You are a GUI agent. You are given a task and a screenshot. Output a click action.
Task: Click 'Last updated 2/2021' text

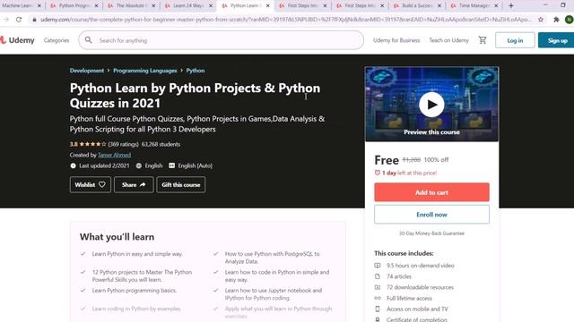click(x=104, y=165)
